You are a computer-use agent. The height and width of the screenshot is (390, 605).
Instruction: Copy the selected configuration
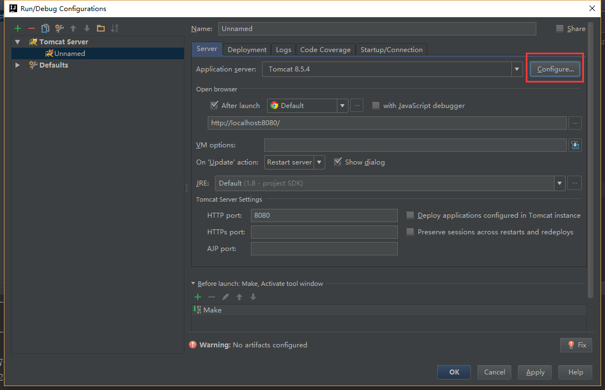(45, 28)
